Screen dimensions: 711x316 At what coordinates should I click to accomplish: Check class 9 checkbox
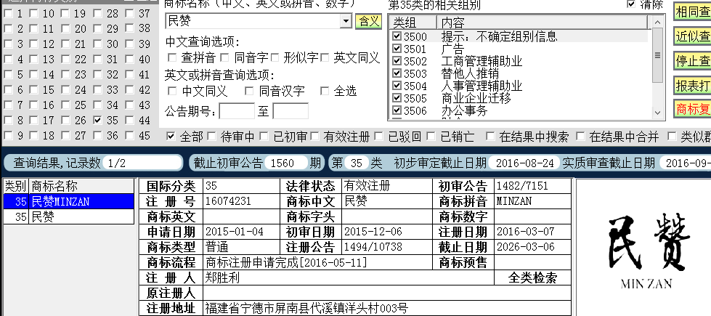point(8,136)
